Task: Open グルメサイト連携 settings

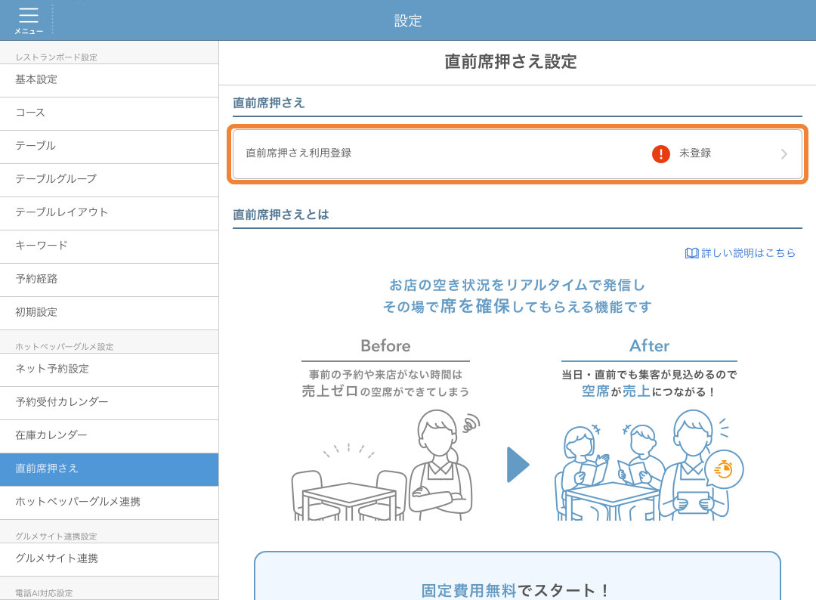Action: pyautogui.click(x=110, y=559)
